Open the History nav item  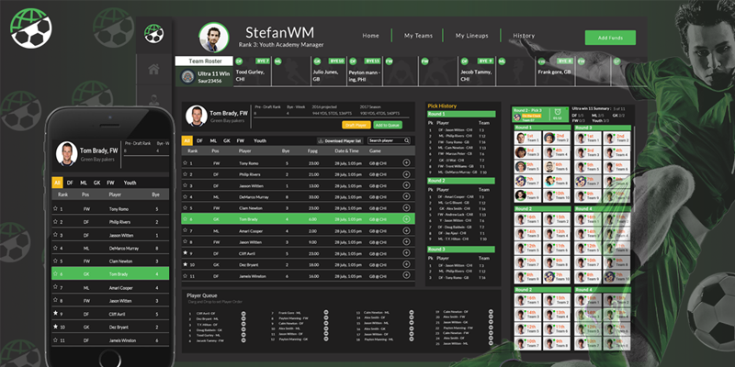click(524, 36)
